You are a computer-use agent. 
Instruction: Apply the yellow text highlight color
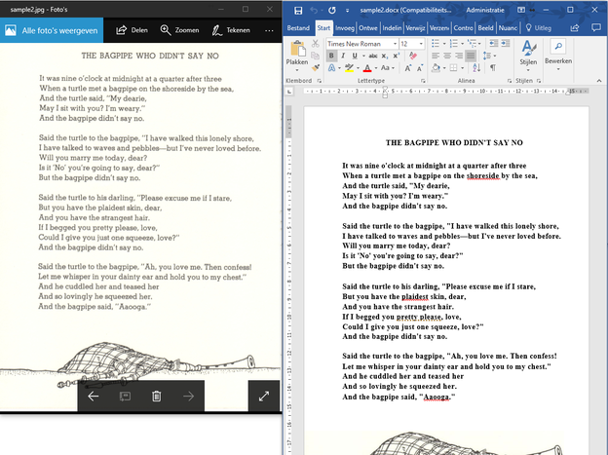(349, 68)
